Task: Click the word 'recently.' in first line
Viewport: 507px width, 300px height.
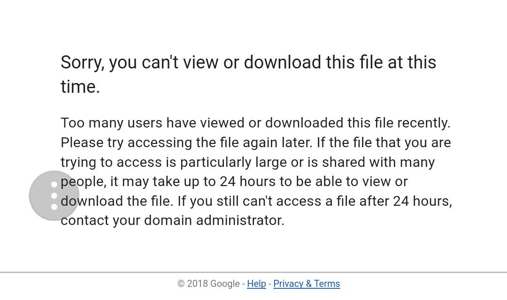Action: point(423,123)
